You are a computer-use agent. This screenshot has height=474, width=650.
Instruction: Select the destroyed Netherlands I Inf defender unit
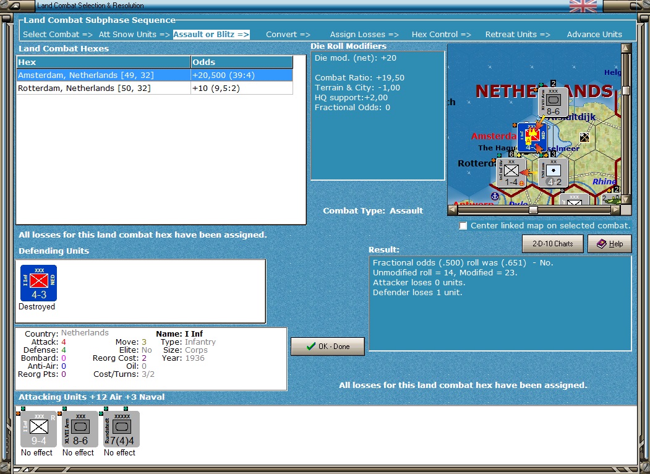tap(38, 283)
